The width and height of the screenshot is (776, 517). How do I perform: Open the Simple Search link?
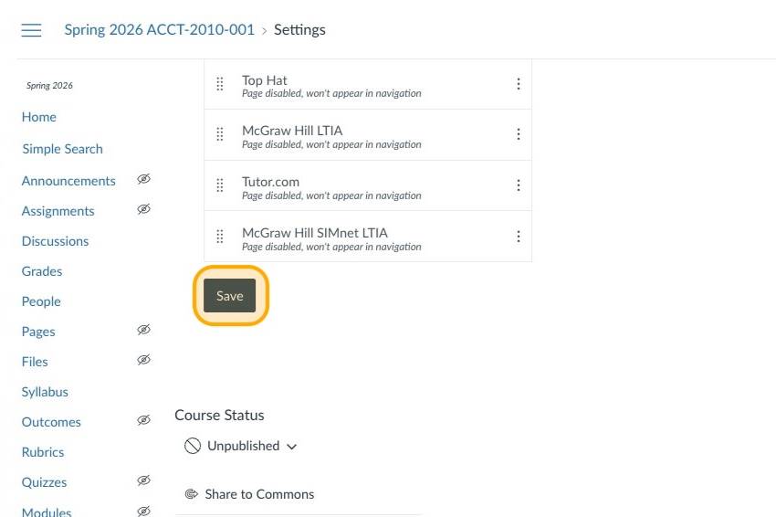(62, 149)
